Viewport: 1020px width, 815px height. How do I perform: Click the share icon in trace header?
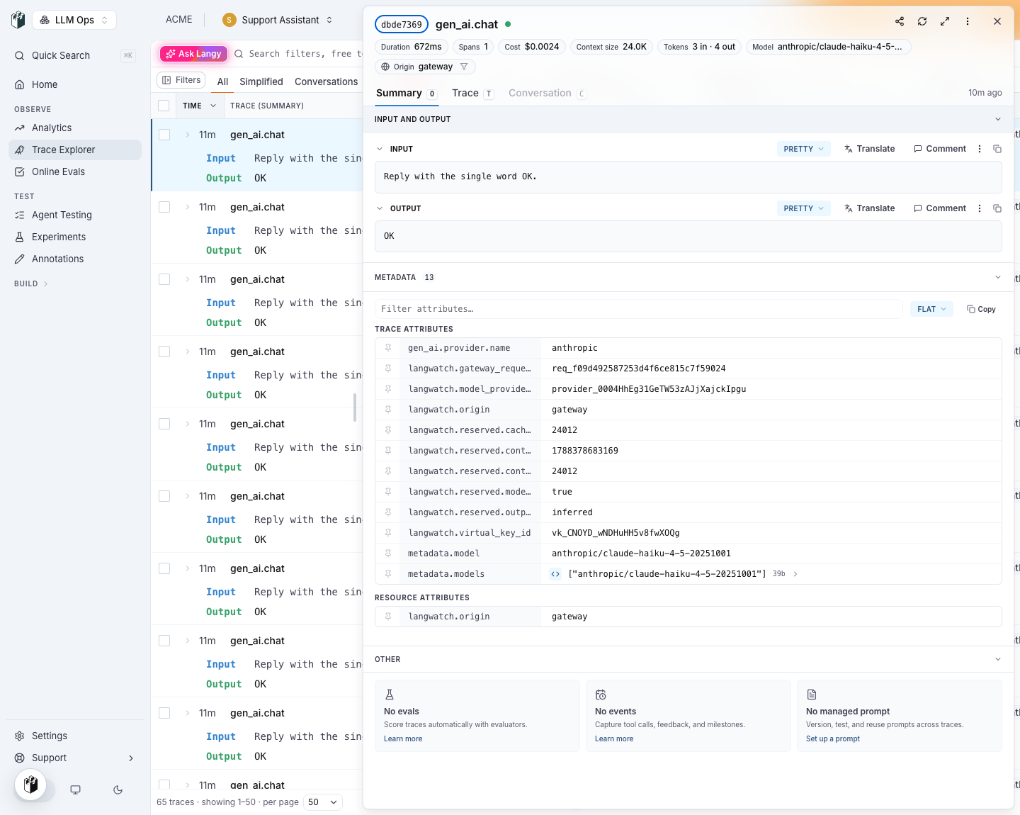(900, 21)
